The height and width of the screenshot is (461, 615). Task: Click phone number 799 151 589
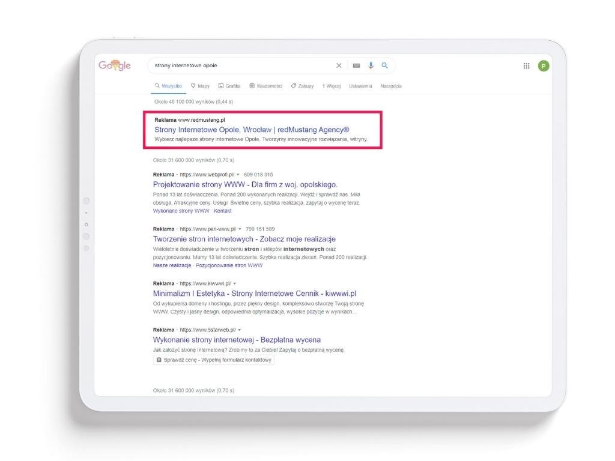click(x=260, y=229)
